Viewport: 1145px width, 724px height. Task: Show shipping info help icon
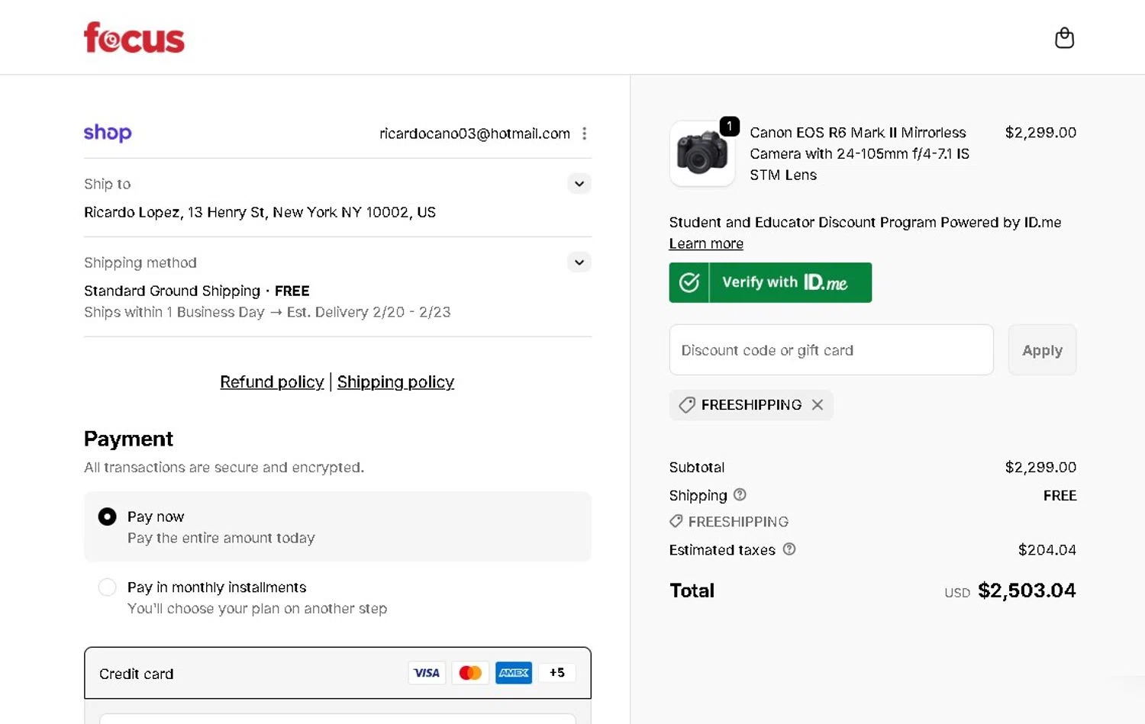[x=740, y=494]
